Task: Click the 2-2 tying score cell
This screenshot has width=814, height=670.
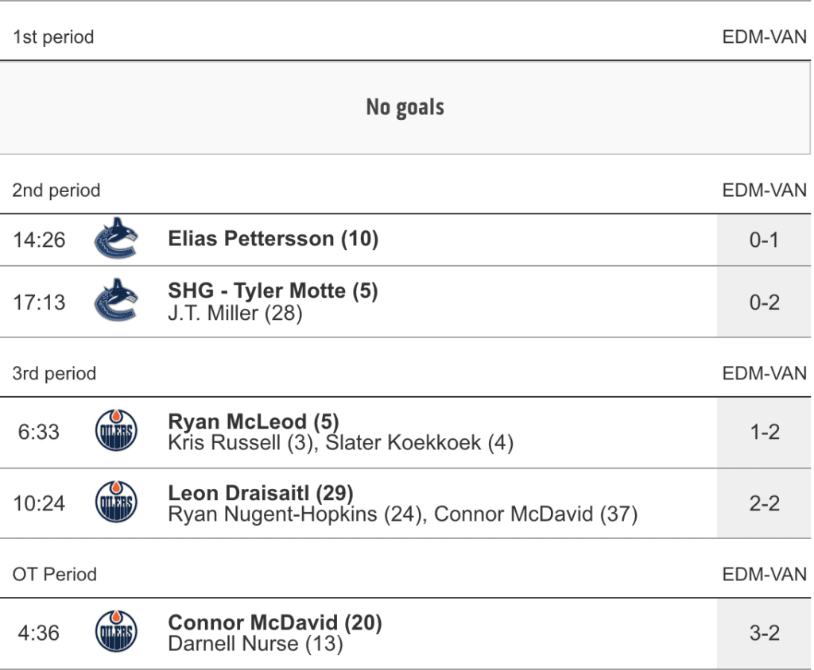Action: pyautogui.click(x=764, y=502)
